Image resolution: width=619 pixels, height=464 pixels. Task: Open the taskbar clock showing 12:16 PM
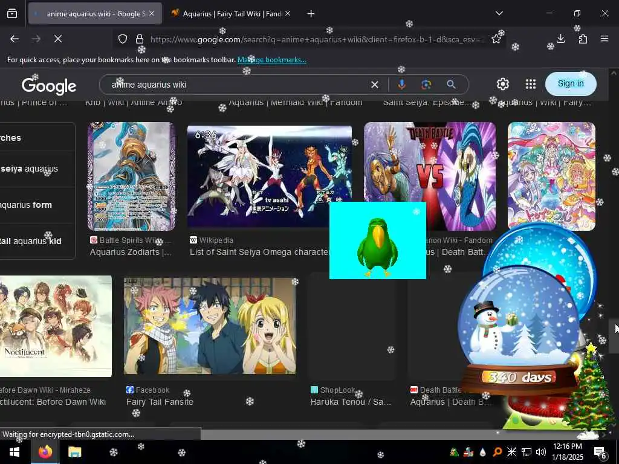tap(567, 452)
